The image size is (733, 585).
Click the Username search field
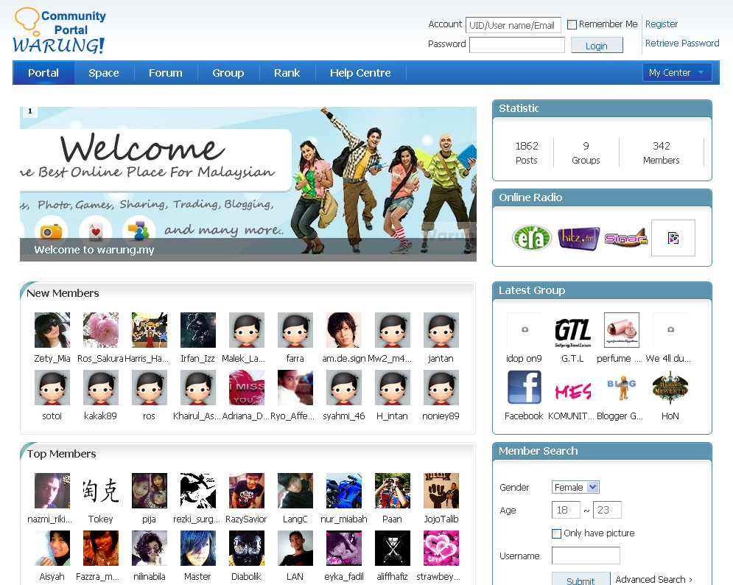click(586, 556)
